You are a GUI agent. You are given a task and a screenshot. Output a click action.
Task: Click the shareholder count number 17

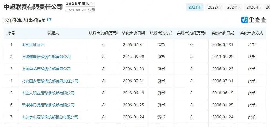(49, 20)
